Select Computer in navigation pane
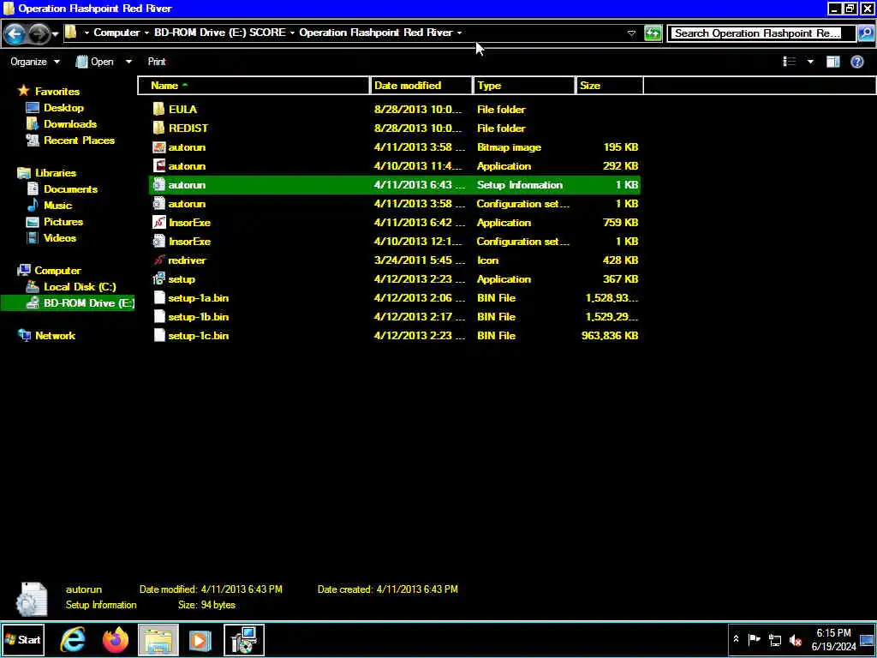This screenshot has width=877, height=658. pos(57,270)
